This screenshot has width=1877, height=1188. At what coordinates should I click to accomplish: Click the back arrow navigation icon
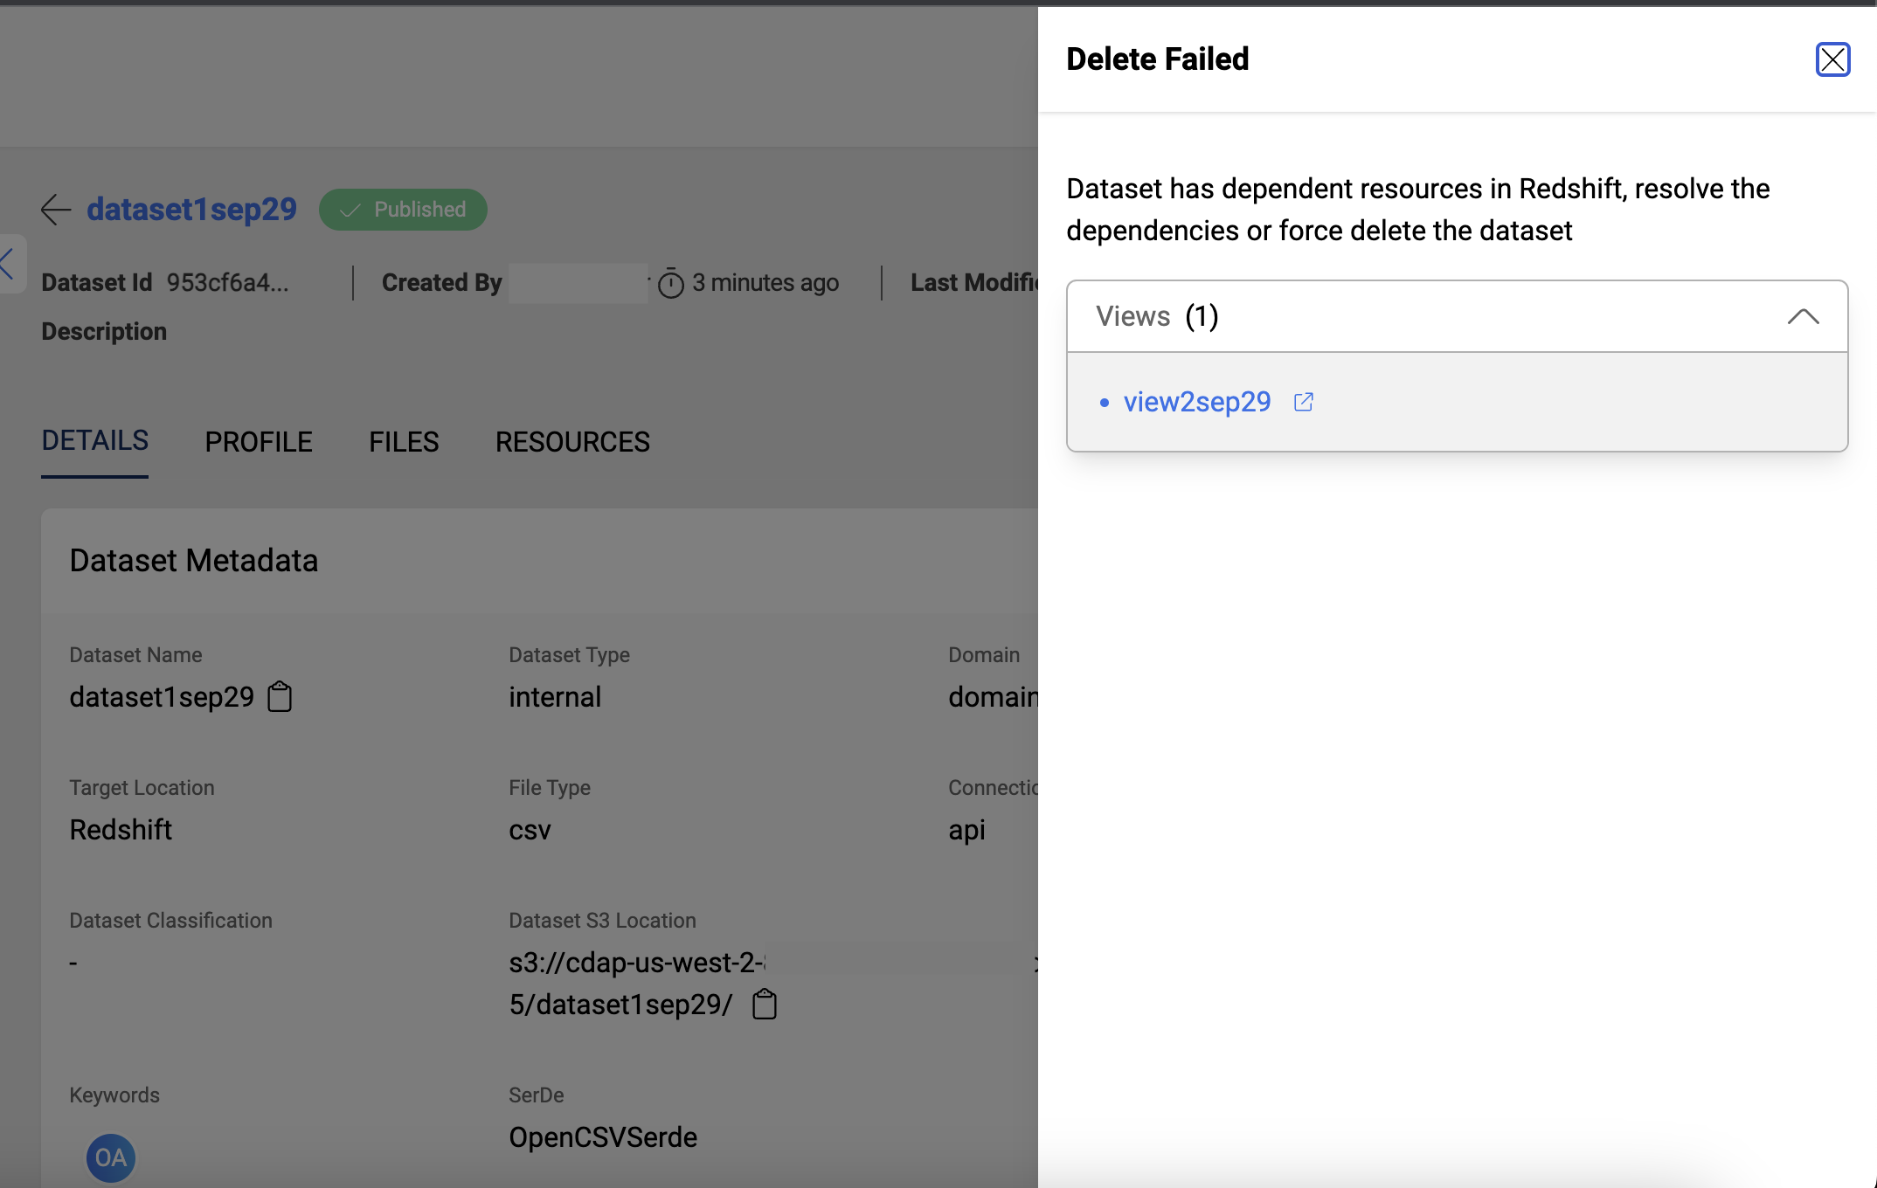tap(56, 209)
